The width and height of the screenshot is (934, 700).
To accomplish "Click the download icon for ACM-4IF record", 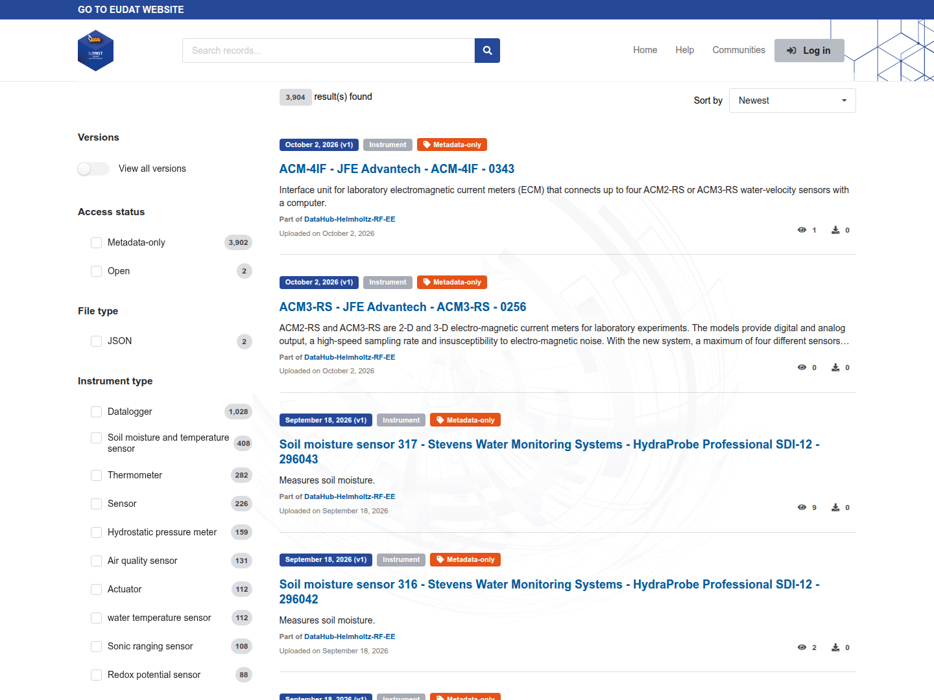I will pyautogui.click(x=835, y=230).
